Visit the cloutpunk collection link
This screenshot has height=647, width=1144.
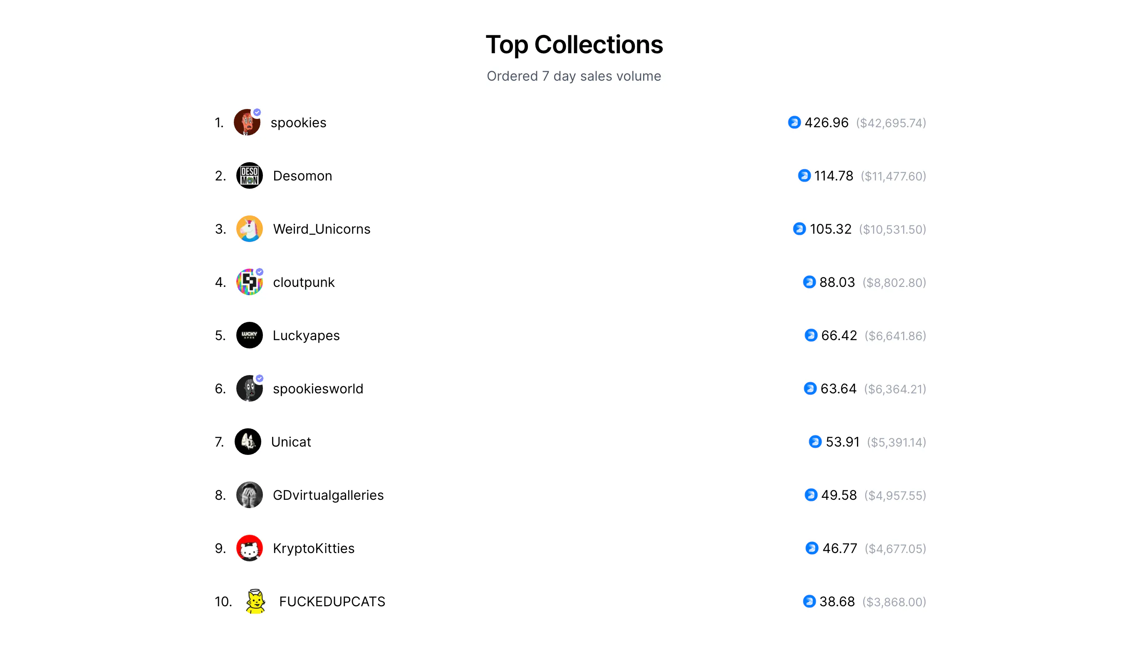(x=304, y=283)
